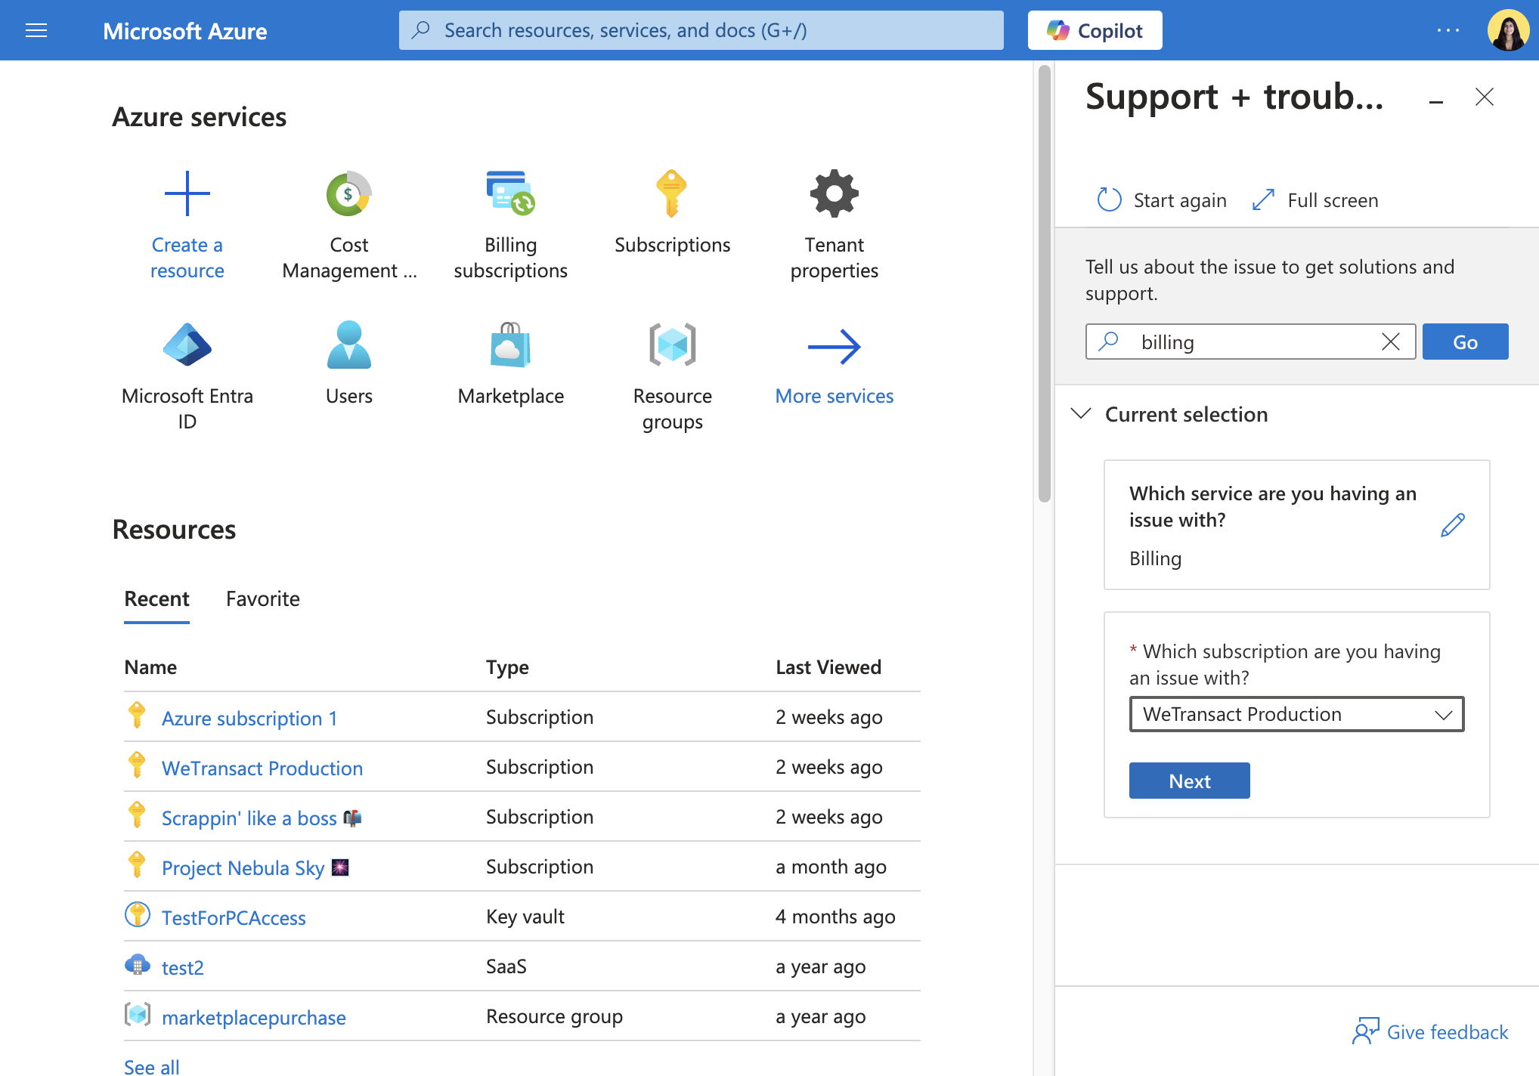Open Scrappin' like a boss subscription
1539x1076 pixels.
pos(262,818)
